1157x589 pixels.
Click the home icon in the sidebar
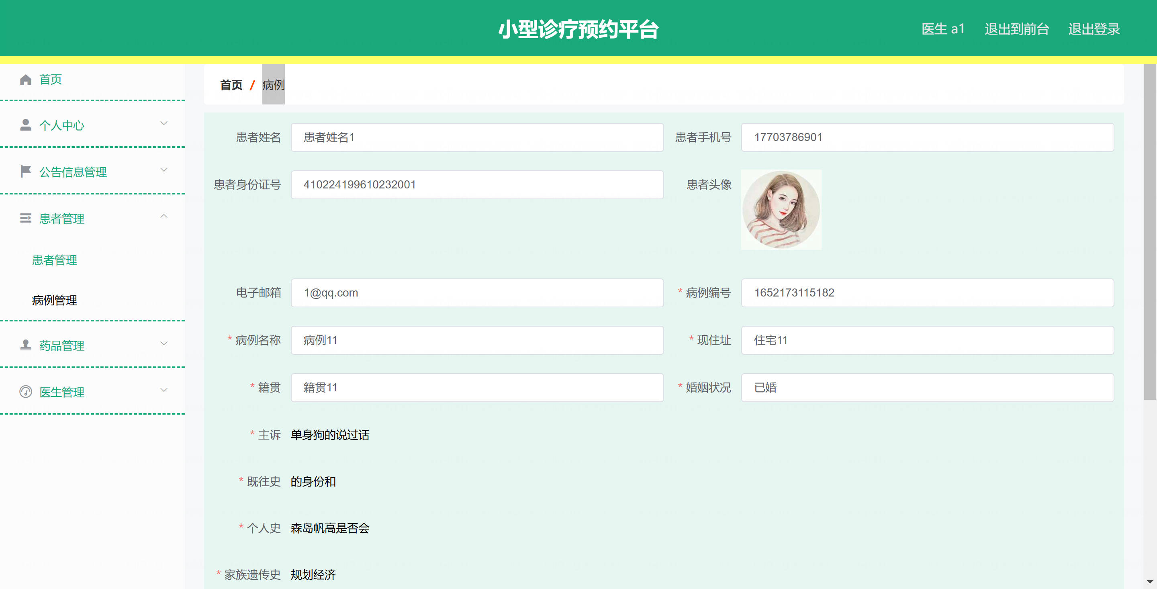click(26, 80)
